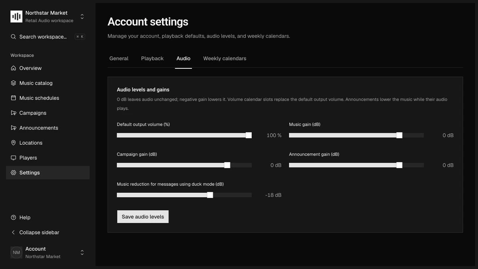
Task: Click the Help link
Action: click(48, 218)
